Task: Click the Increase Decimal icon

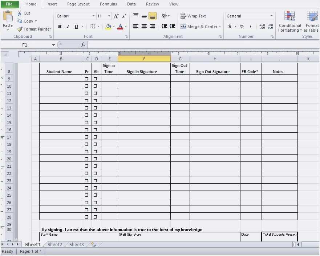Action: click(262, 27)
